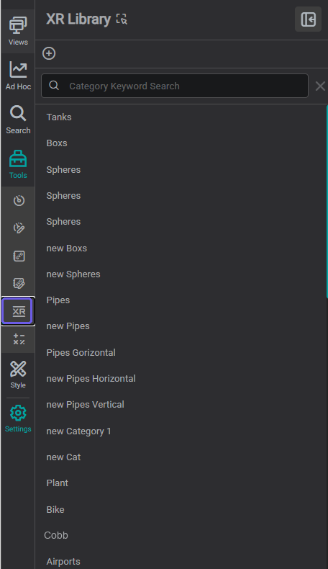Add a new XR category
328x569 pixels.
[49, 53]
